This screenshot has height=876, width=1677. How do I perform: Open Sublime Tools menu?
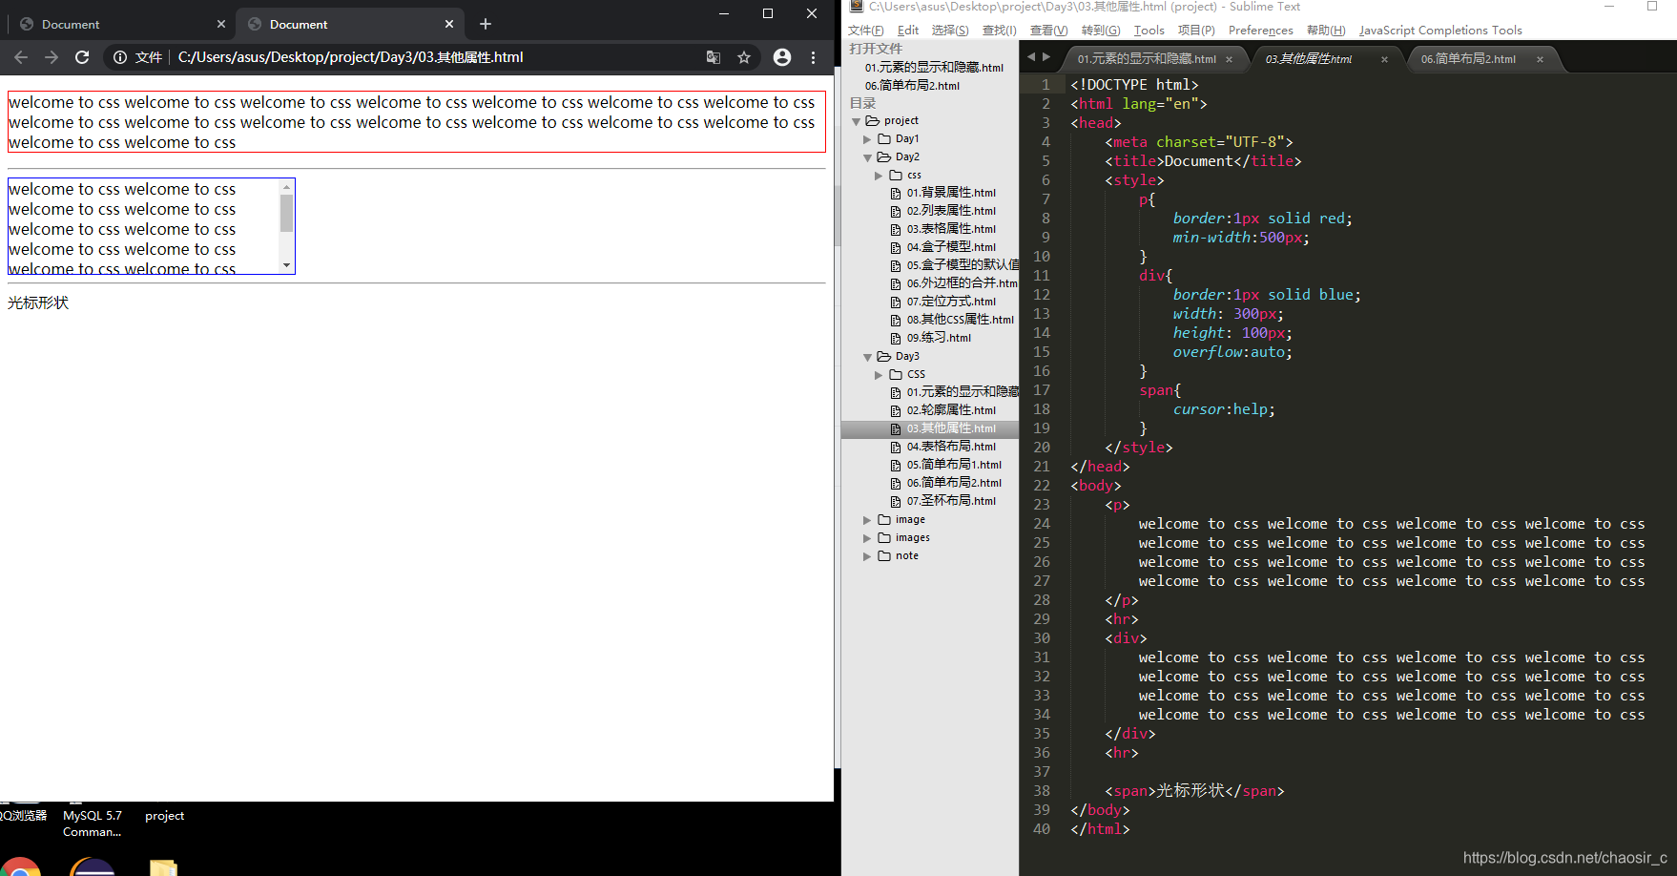pos(1149,31)
